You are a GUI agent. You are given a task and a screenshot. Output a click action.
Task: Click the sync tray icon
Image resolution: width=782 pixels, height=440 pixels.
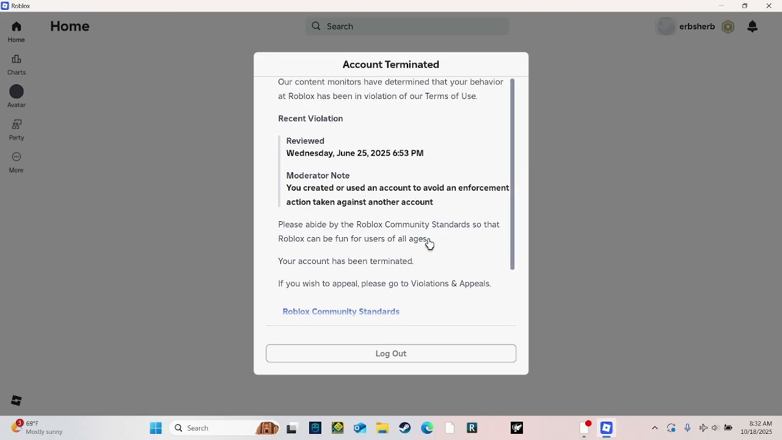671,428
